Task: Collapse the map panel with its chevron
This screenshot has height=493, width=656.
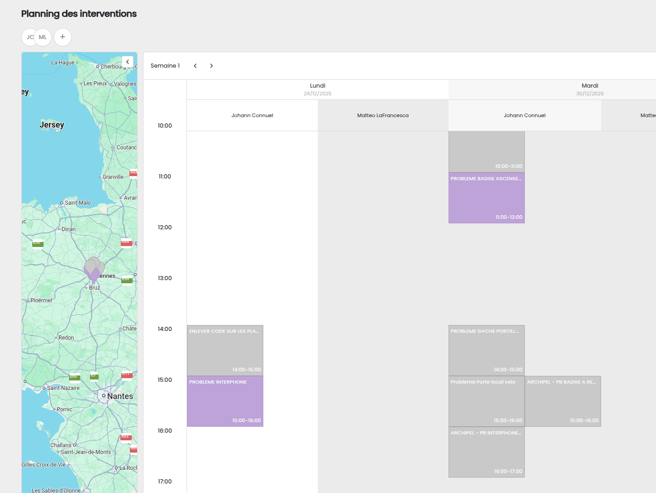Action: point(128,62)
